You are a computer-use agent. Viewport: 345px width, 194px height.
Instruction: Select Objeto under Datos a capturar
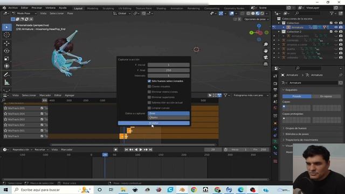pyautogui.click(x=169, y=117)
